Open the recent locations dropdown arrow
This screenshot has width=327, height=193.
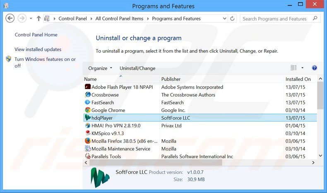[x=31, y=19]
